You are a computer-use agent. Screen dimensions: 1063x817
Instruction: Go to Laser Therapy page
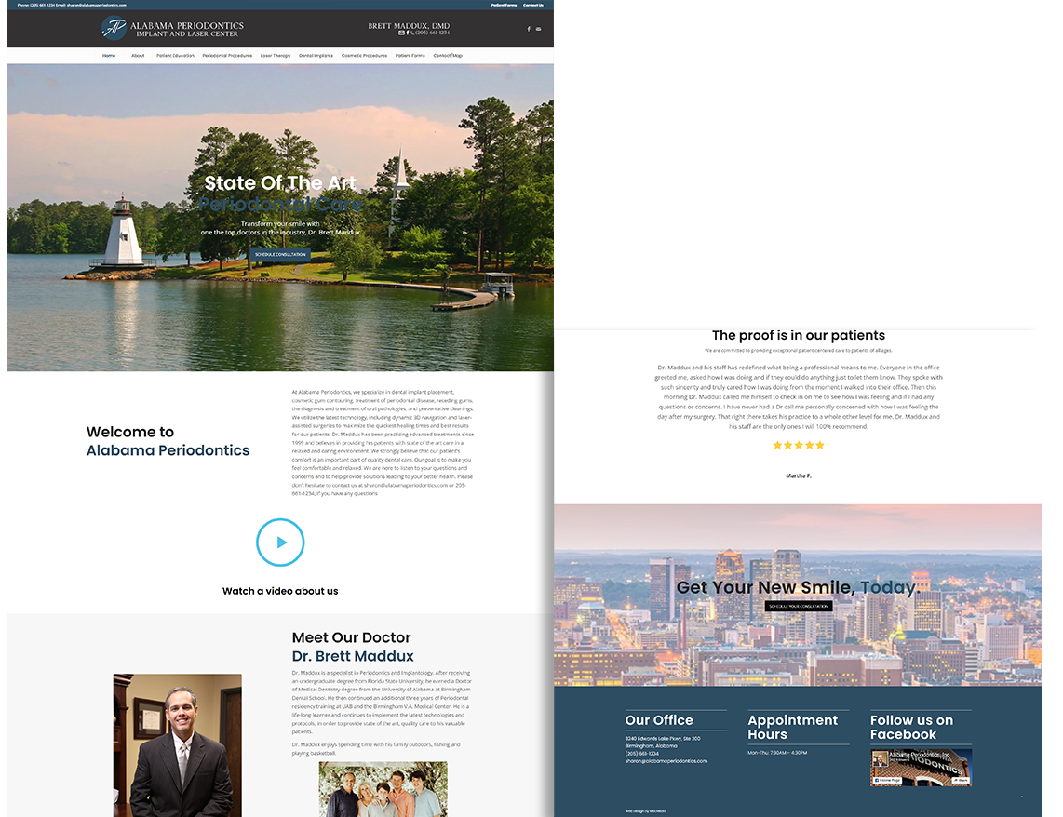click(276, 56)
